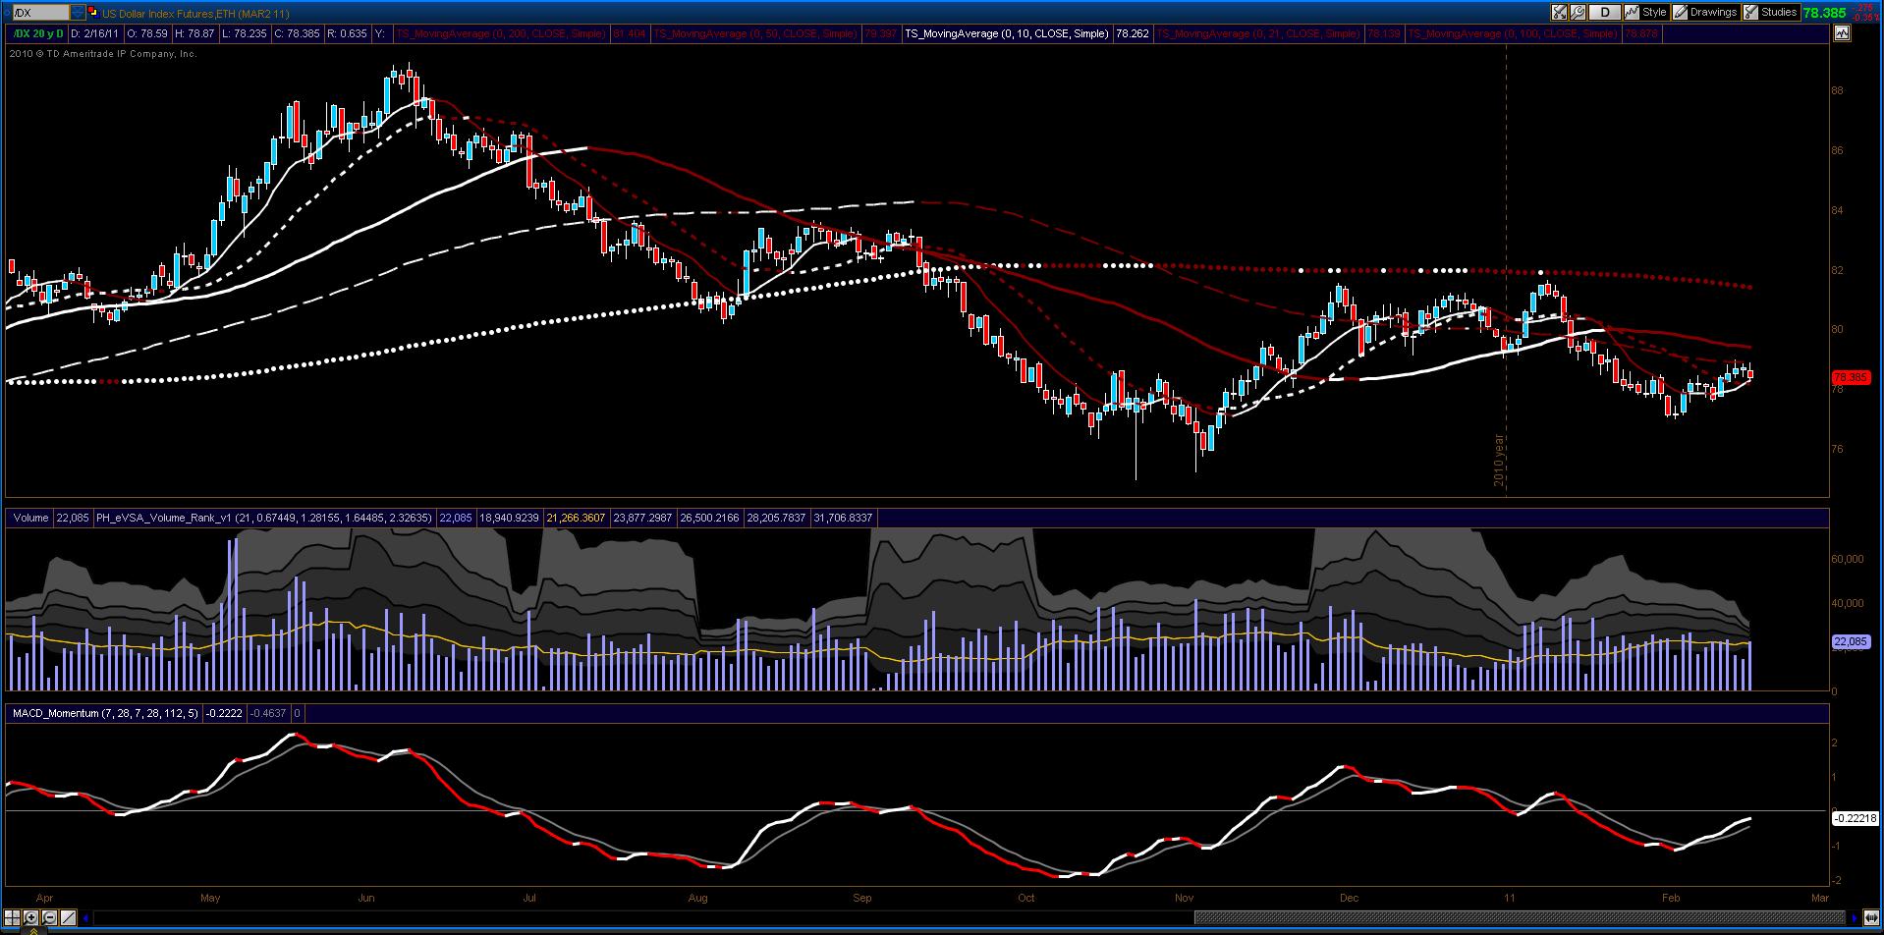Zoom in with the magnifier plus icon
Screen dimensions: 1884x935
[x=31, y=918]
